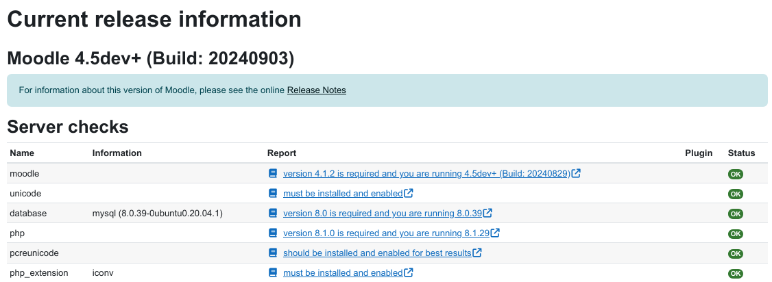Open unicode 'must be installed and enabled' link
The width and height of the screenshot is (772, 282).
click(343, 194)
